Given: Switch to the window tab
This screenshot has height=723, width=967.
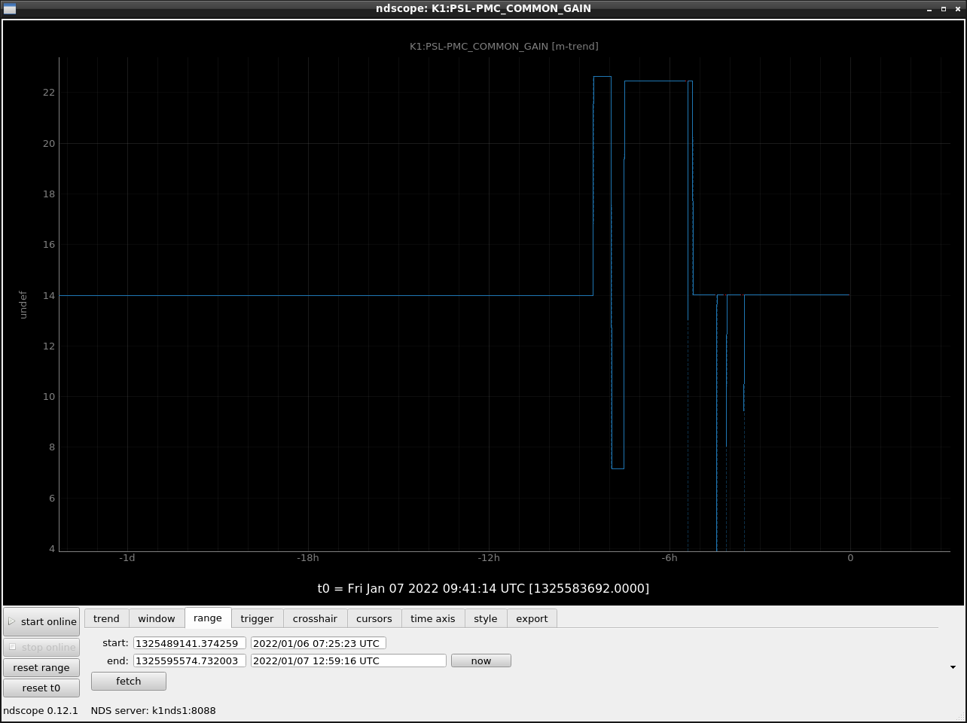Looking at the screenshot, I should pos(157,618).
